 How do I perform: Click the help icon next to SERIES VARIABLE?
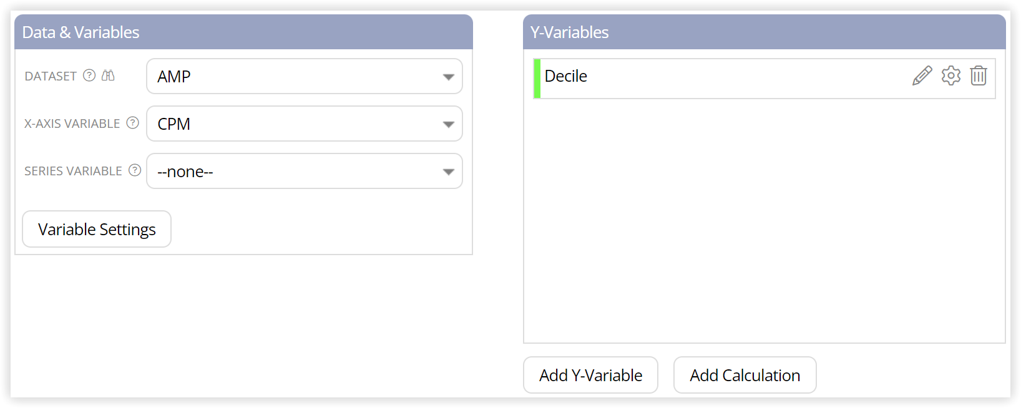pos(135,170)
